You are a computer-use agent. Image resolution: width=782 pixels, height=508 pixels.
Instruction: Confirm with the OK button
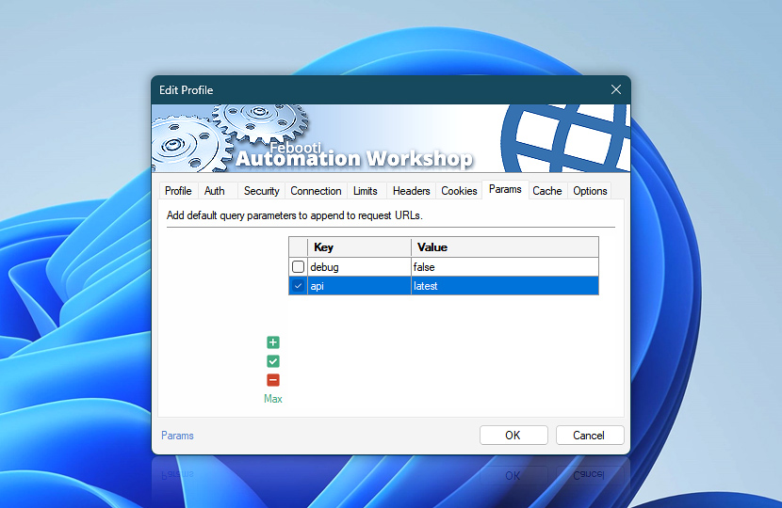click(513, 436)
